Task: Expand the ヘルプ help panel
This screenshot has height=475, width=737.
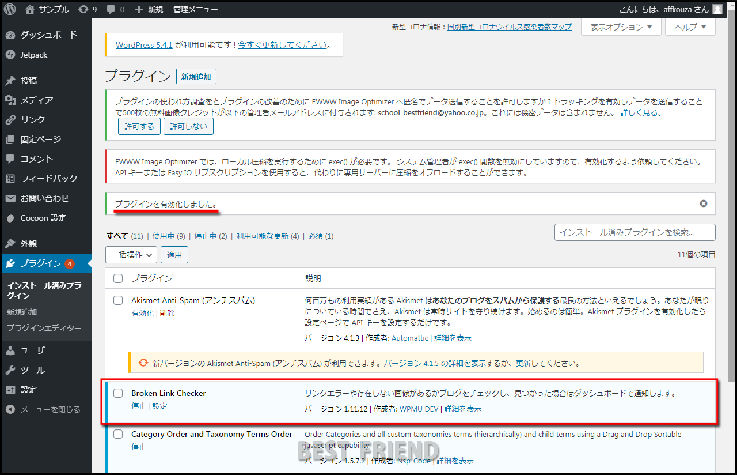Action: pos(690,27)
